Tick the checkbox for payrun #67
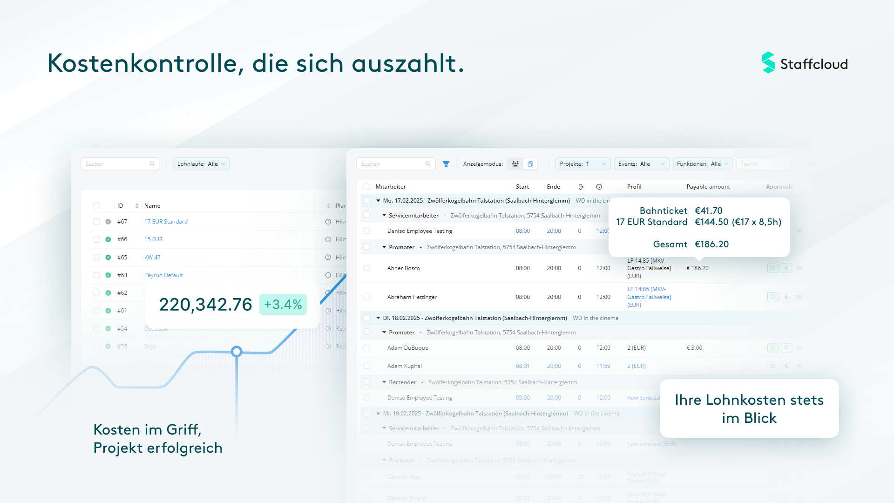Image resolution: width=894 pixels, height=503 pixels. click(97, 222)
